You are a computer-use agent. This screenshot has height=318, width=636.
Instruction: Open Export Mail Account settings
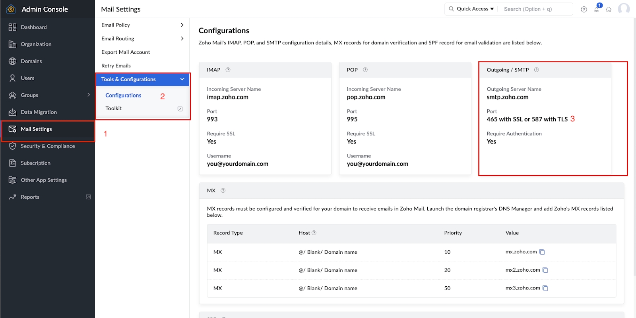coord(126,52)
